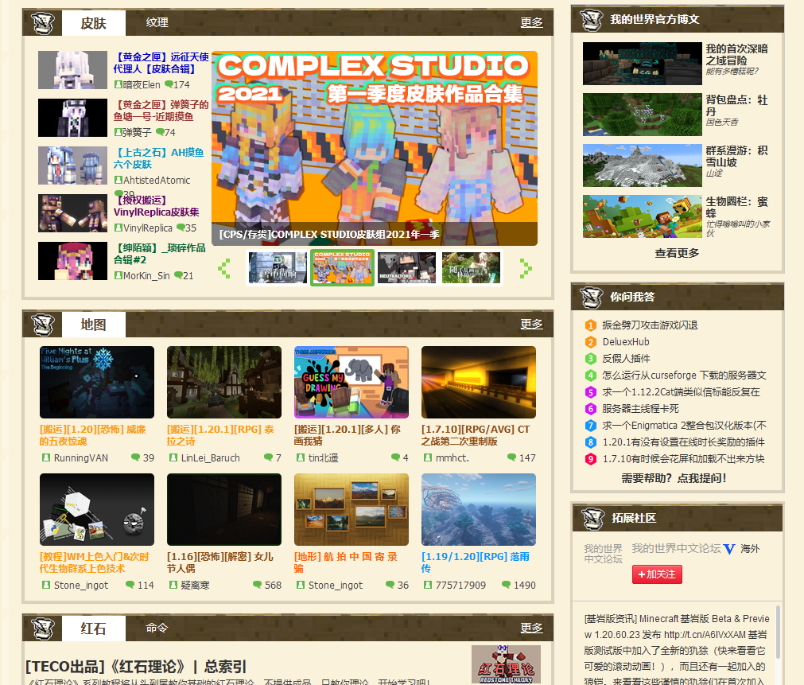Image resolution: width=804 pixels, height=685 pixels.
Task: Open question 9 about 1.7.10花屏
Action: click(x=683, y=459)
